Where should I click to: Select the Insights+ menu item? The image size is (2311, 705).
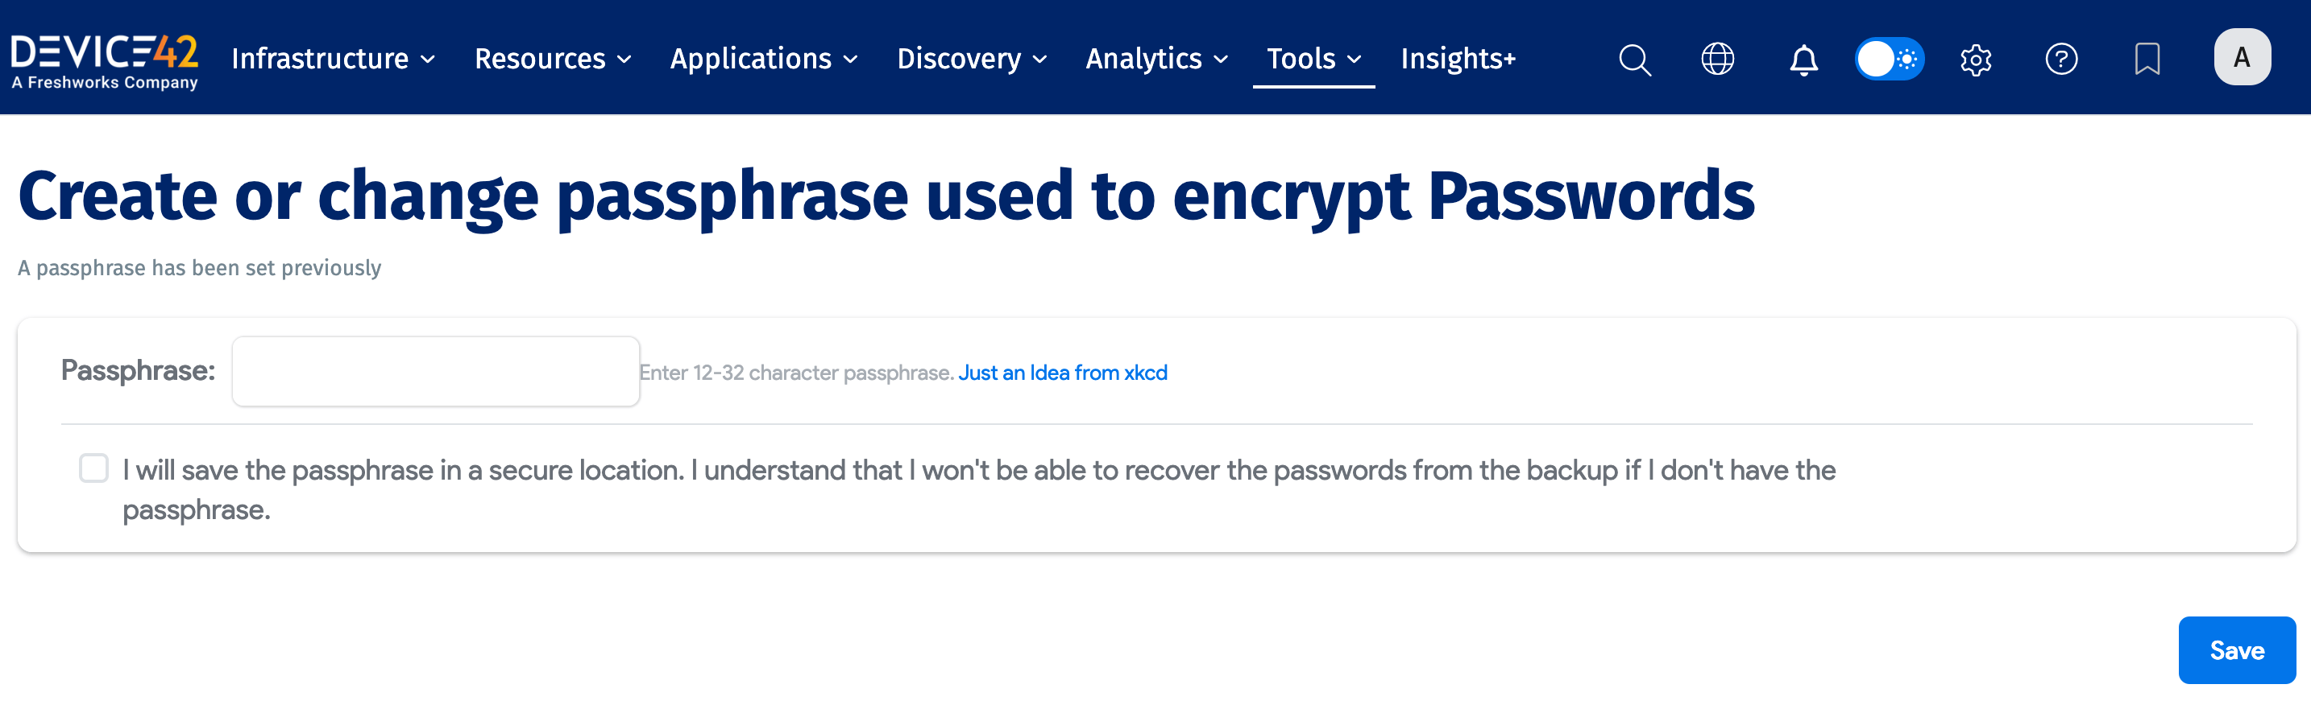(x=1457, y=59)
